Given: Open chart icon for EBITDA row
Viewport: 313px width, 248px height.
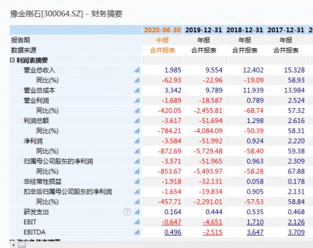Looking at the screenshot, I should tap(137, 232).
